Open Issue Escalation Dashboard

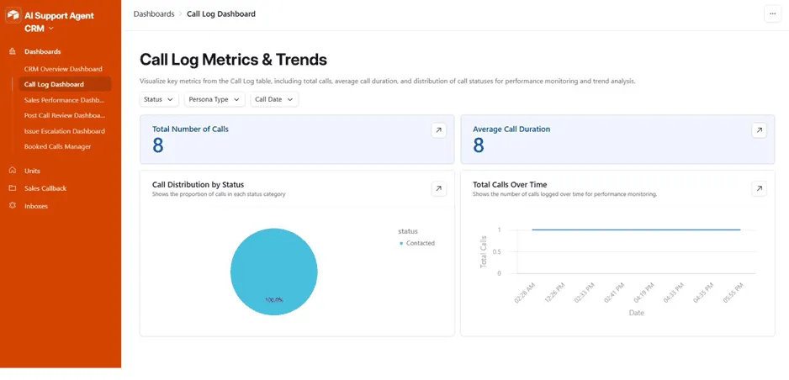65,131
